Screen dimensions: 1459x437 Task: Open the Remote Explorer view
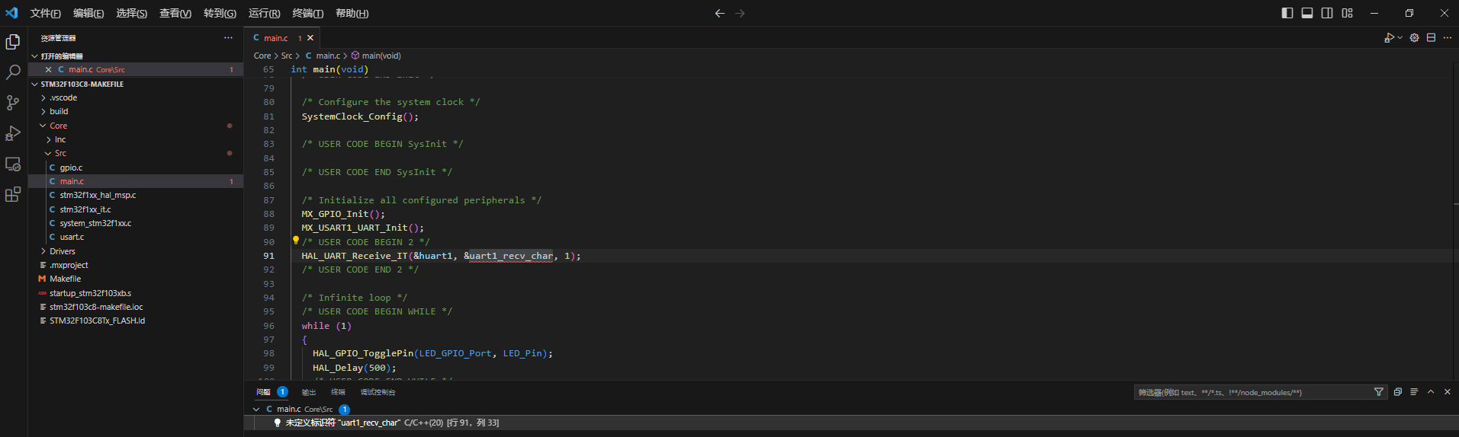point(13,164)
